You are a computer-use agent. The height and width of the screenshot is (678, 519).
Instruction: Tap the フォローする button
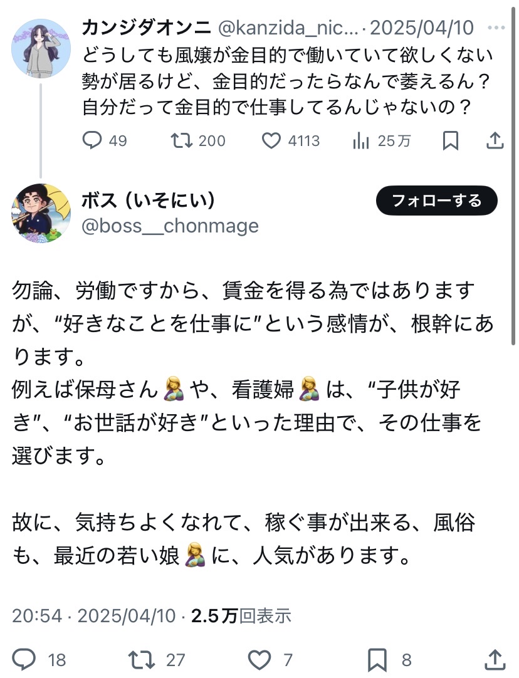tap(437, 201)
